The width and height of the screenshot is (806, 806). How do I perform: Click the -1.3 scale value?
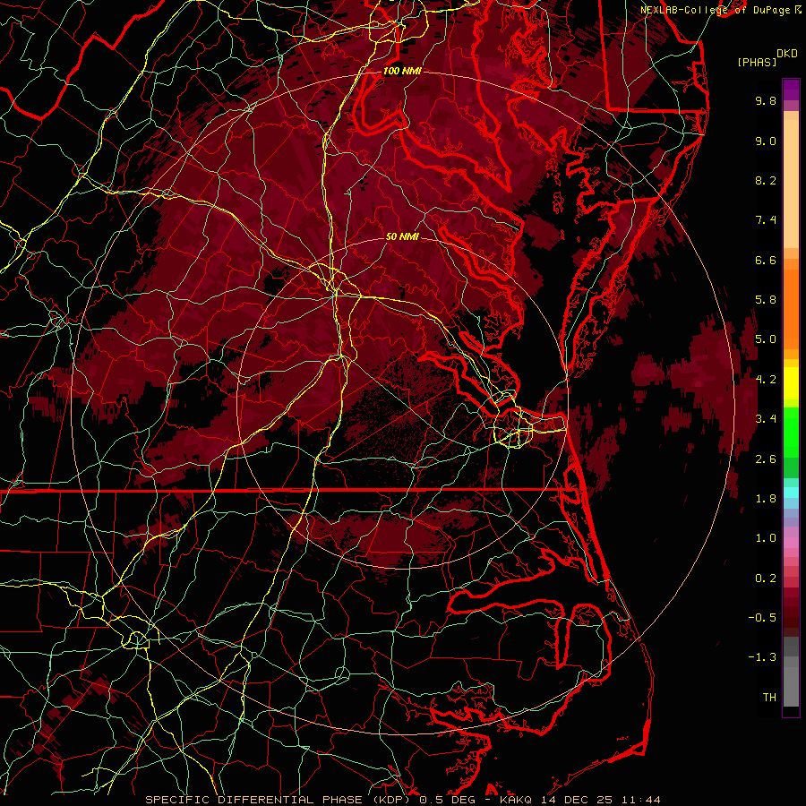click(x=762, y=657)
